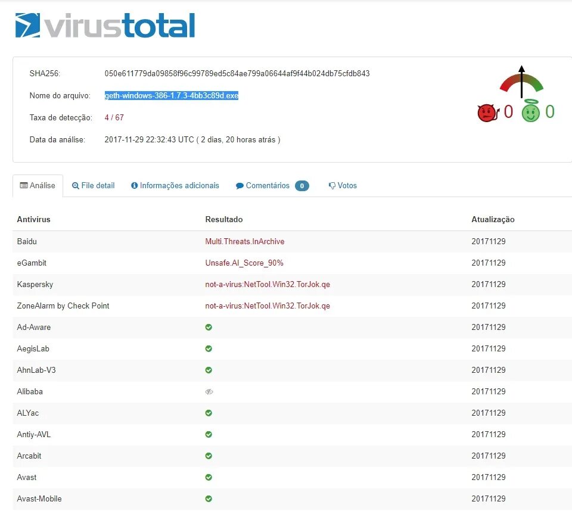The image size is (572, 511).
Task: Click the thumbs-down icon on Votos
Action: coord(332,186)
